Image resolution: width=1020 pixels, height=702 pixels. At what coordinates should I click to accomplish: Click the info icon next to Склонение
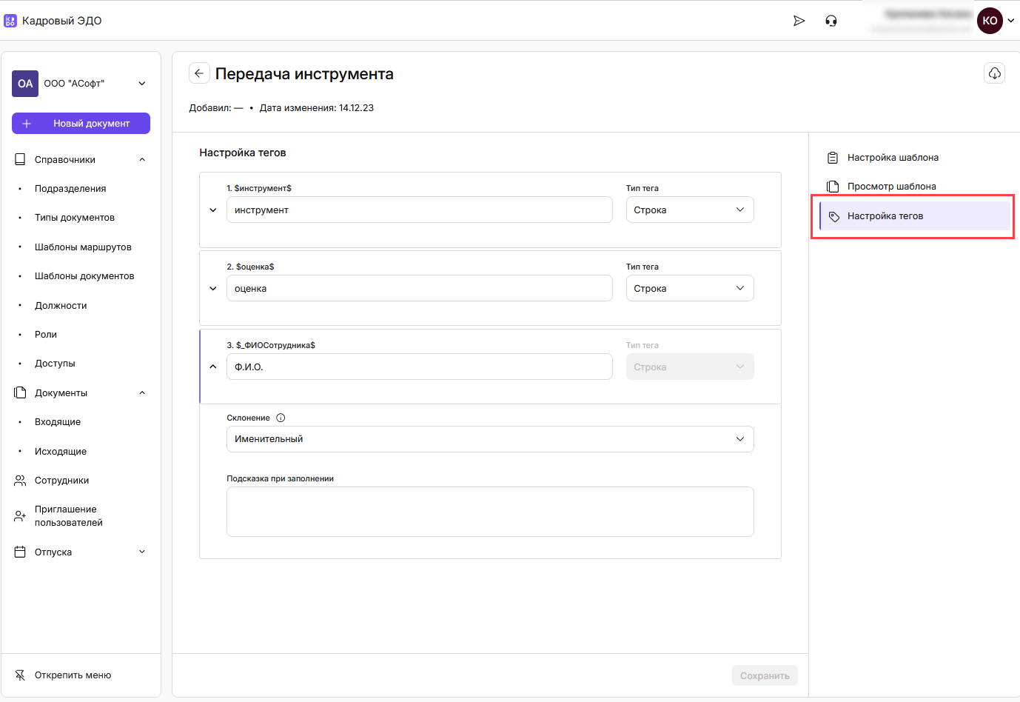click(x=281, y=418)
